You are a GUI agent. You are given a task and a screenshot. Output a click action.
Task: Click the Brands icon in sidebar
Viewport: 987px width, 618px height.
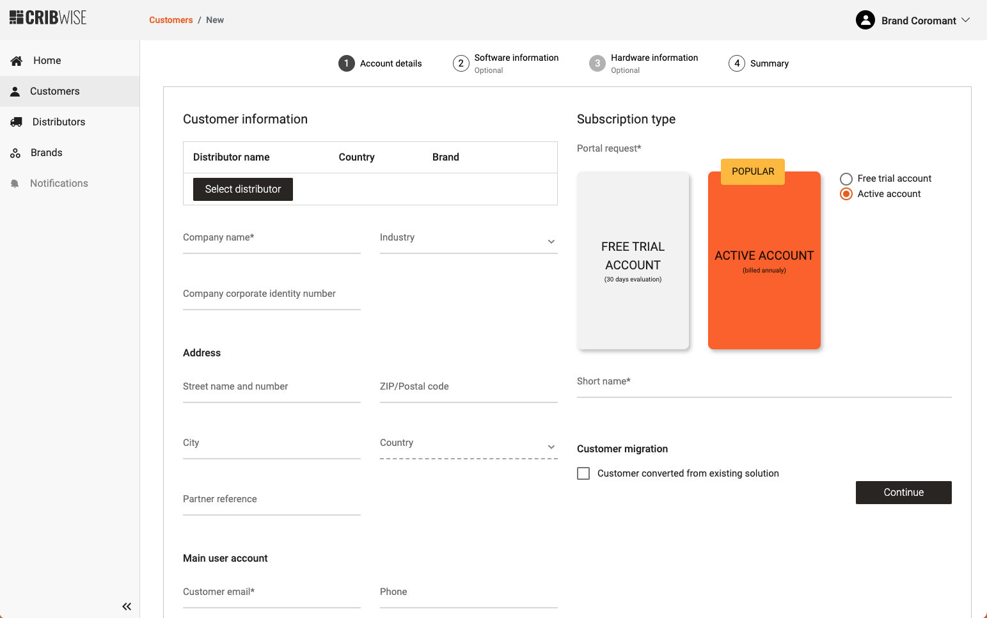pyautogui.click(x=15, y=153)
